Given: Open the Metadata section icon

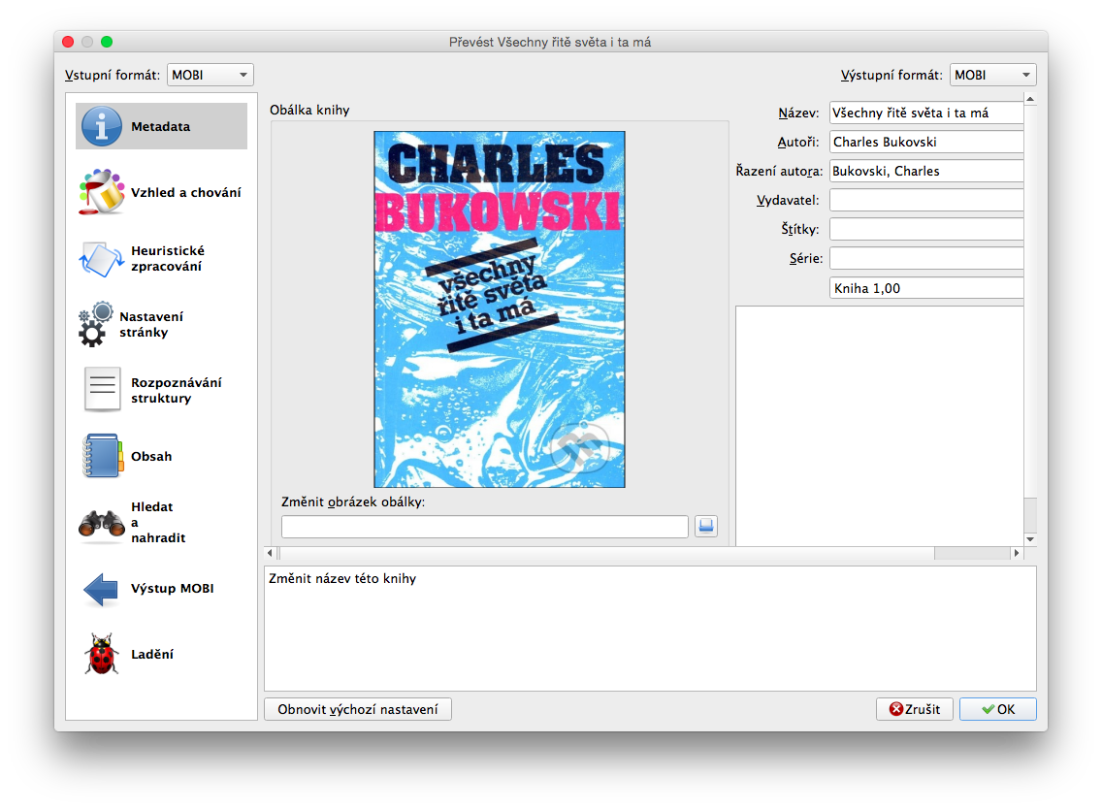Looking at the screenshot, I should [x=101, y=127].
